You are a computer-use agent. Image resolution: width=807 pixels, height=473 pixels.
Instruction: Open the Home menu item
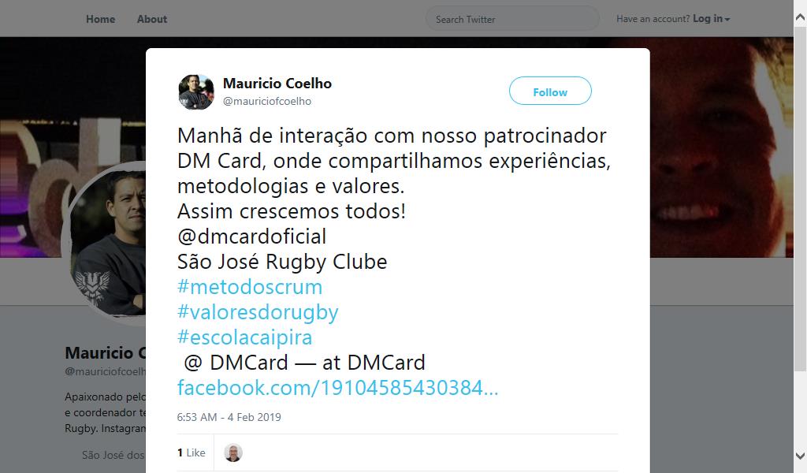[x=100, y=19]
